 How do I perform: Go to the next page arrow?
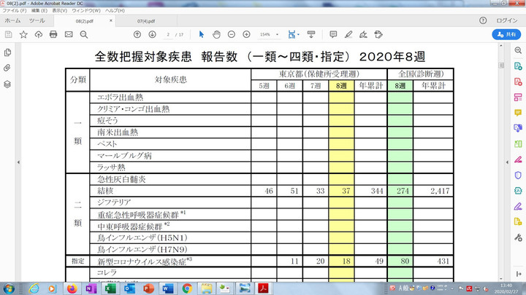click(x=152, y=34)
